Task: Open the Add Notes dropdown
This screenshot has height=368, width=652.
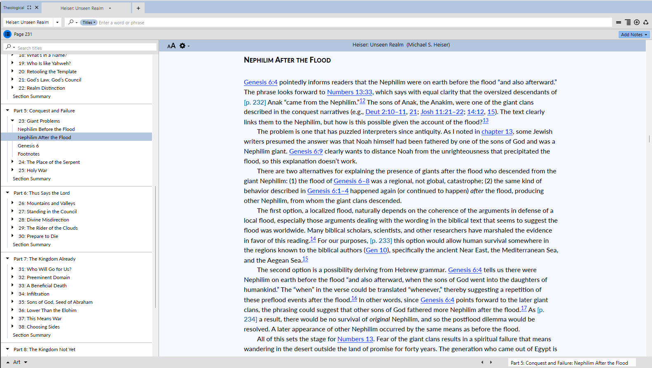Action: pyautogui.click(x=634, y=35)
